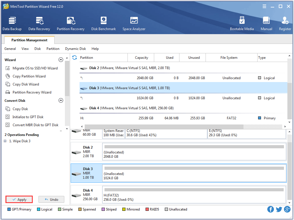Select the C:(NTFS) partition block
294x220 pixels.
click(x=166, y=133)
